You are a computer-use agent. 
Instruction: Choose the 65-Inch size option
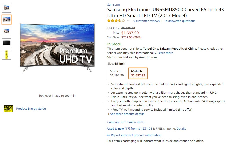click(138, 73)
